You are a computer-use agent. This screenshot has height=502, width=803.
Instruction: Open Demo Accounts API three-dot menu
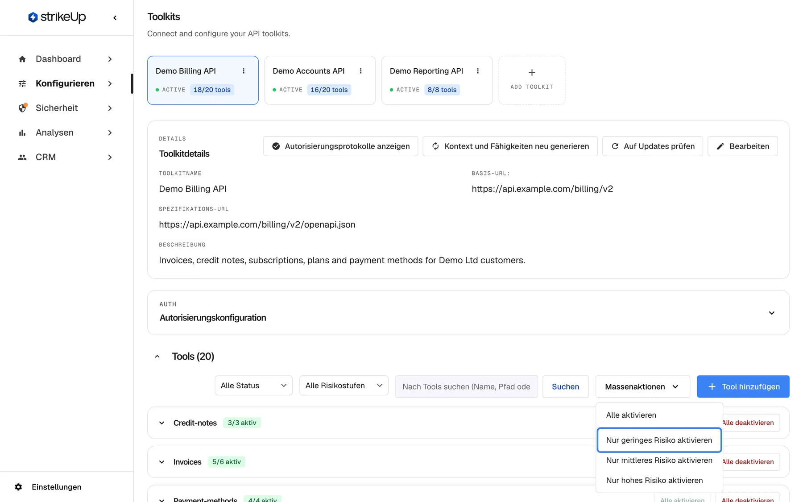[361, 71]
